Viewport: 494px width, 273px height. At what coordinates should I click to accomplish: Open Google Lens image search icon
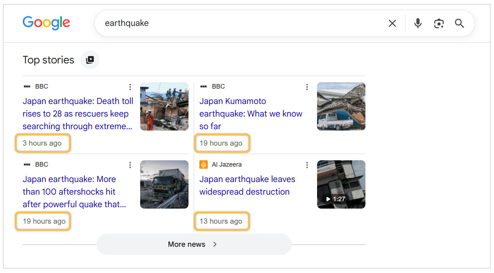439,23
